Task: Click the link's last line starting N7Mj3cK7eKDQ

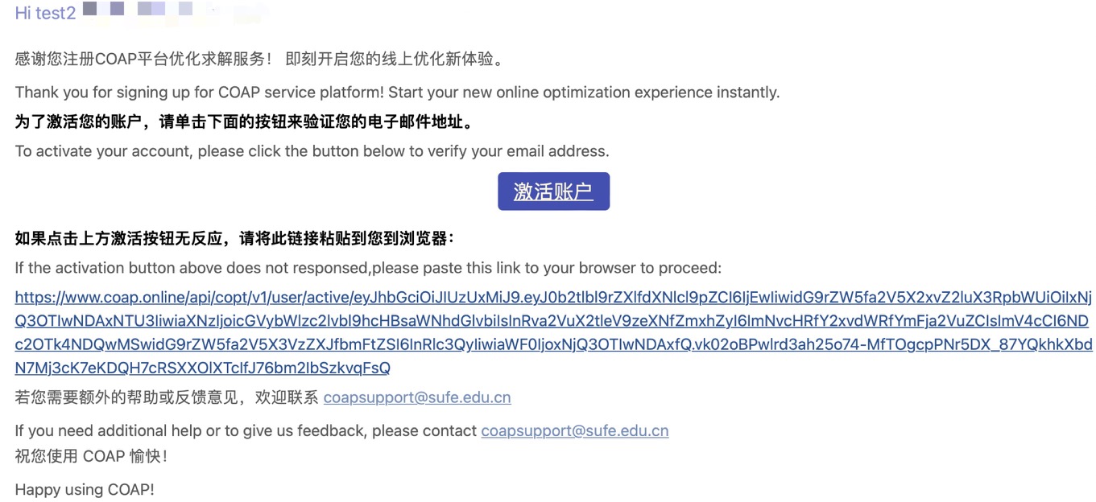Action: click(202, 368)
